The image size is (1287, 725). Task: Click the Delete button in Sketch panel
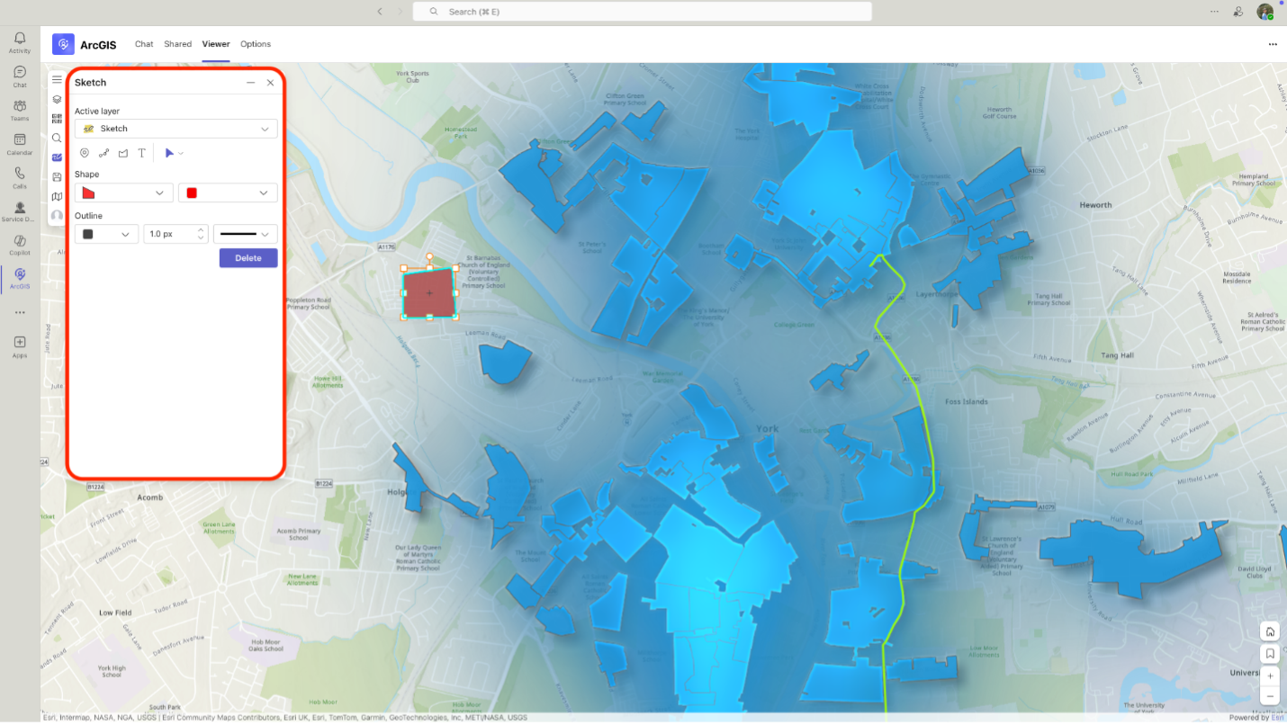click(247, 258)
